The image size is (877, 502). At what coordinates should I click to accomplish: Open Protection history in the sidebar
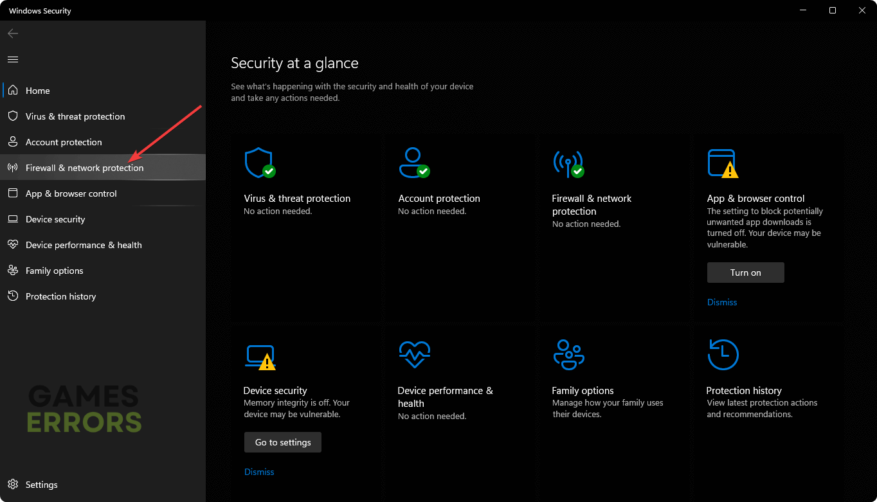pyautogui.click(x=60, y=296)
